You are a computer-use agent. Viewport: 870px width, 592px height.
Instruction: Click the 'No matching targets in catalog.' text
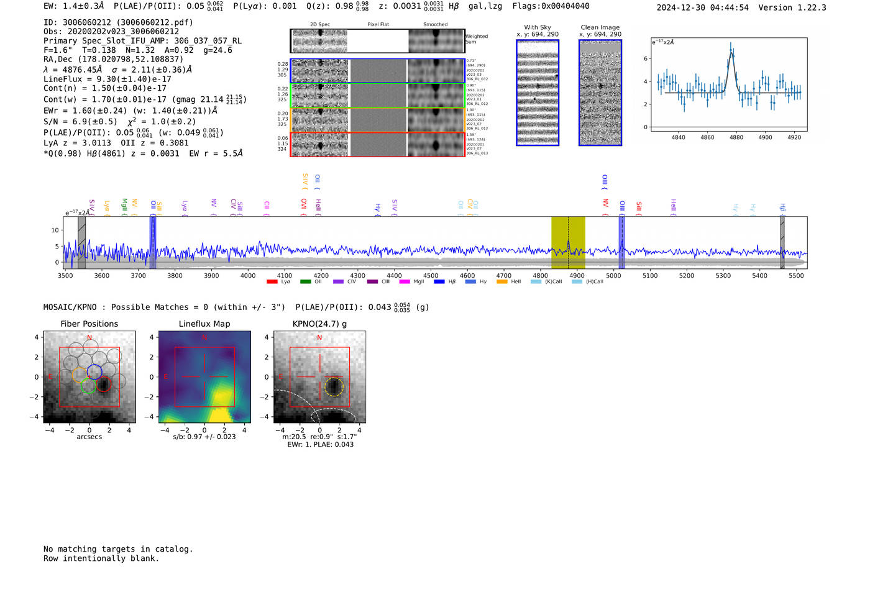pos(118,549)
